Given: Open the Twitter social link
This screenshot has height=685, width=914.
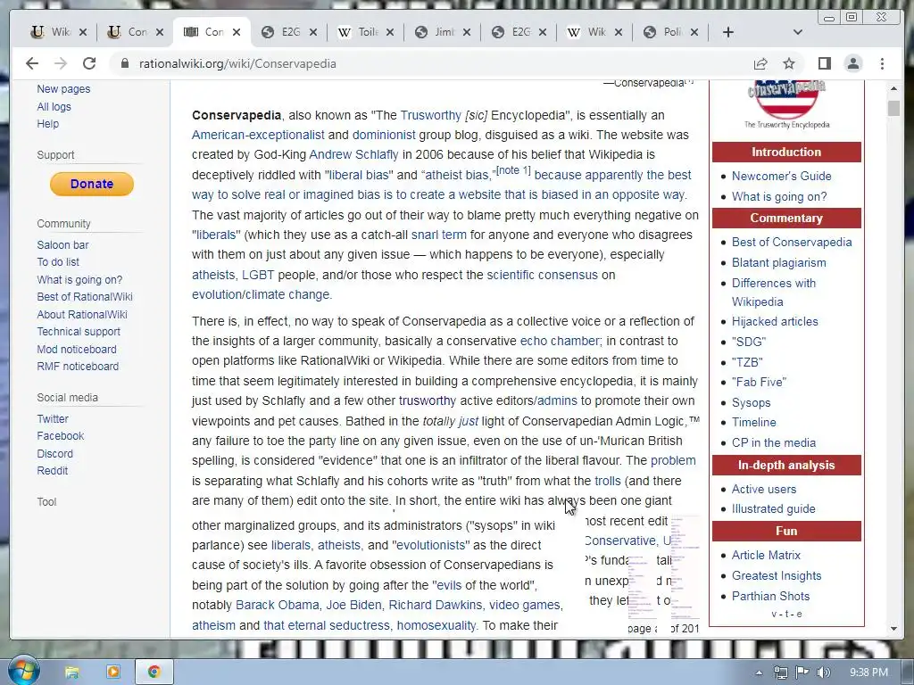Looking at the screenshot, I should click(53, 419).
